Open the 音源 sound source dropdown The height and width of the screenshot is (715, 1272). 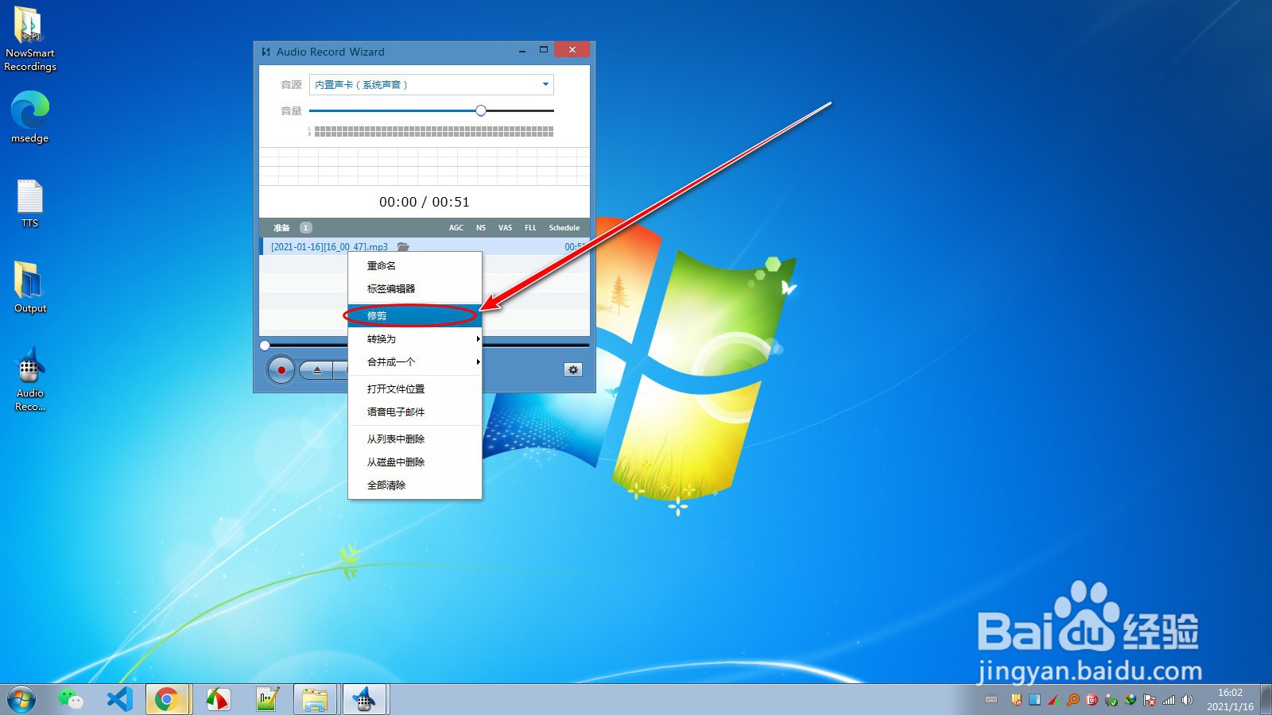[431, 84]
